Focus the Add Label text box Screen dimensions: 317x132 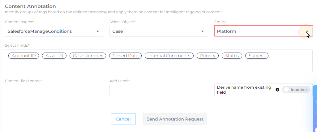[159, 90]
